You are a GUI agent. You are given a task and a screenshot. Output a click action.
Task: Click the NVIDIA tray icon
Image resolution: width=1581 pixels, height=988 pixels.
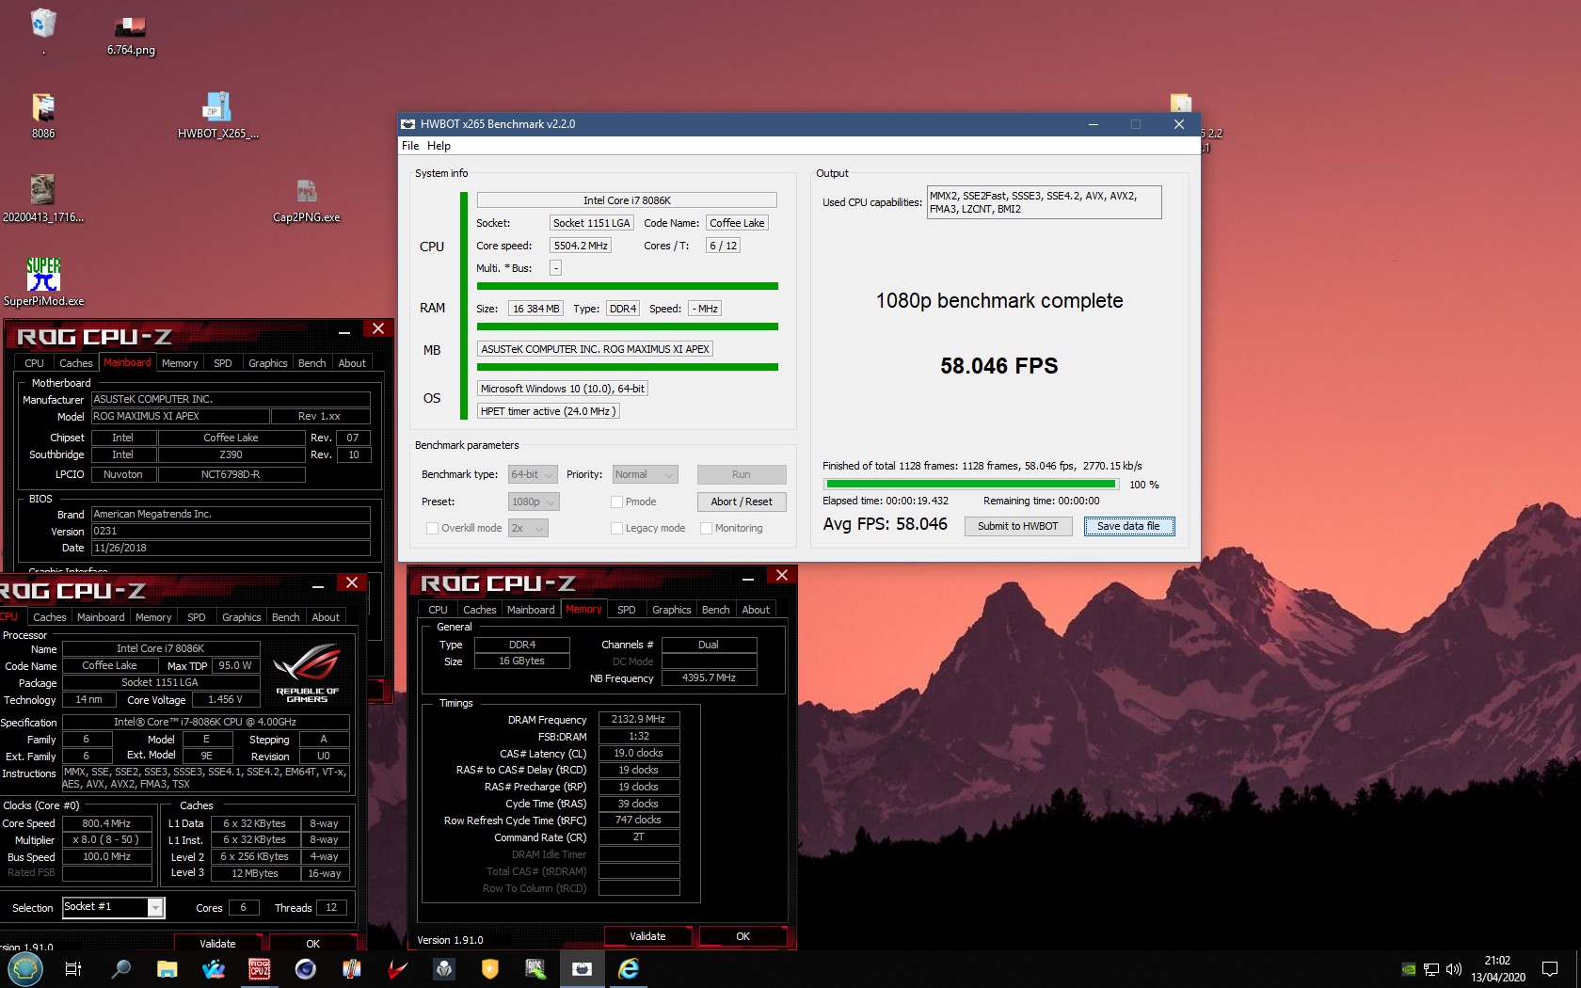(1408, 968)
